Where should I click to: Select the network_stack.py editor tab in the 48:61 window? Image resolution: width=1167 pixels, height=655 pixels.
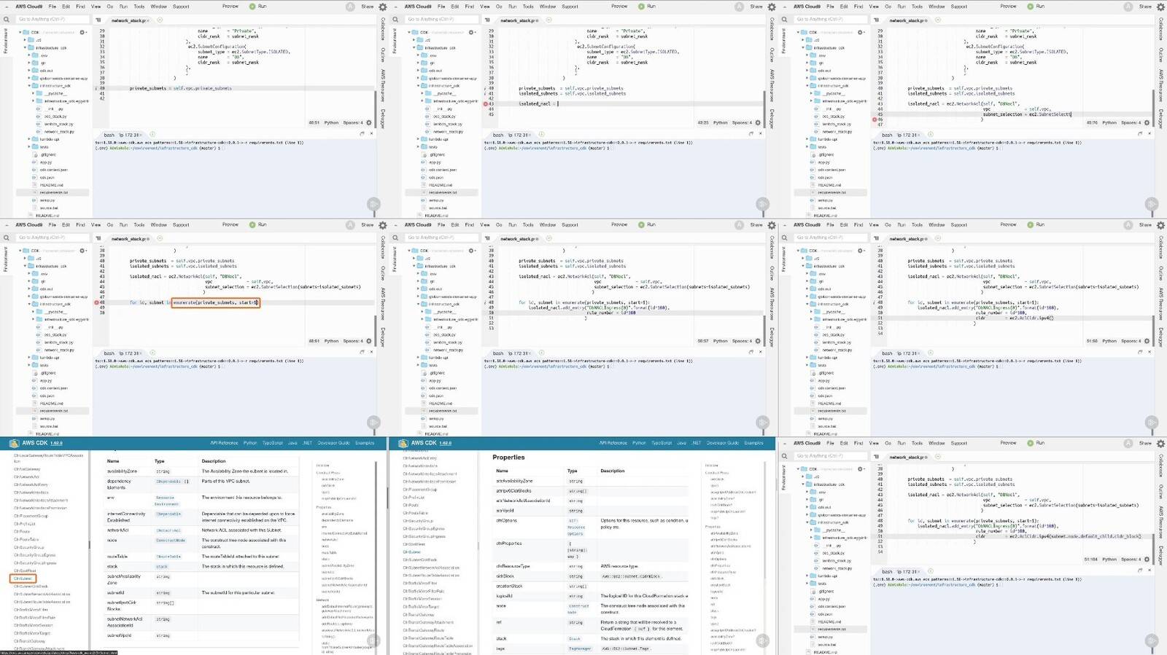pos(129,239)
